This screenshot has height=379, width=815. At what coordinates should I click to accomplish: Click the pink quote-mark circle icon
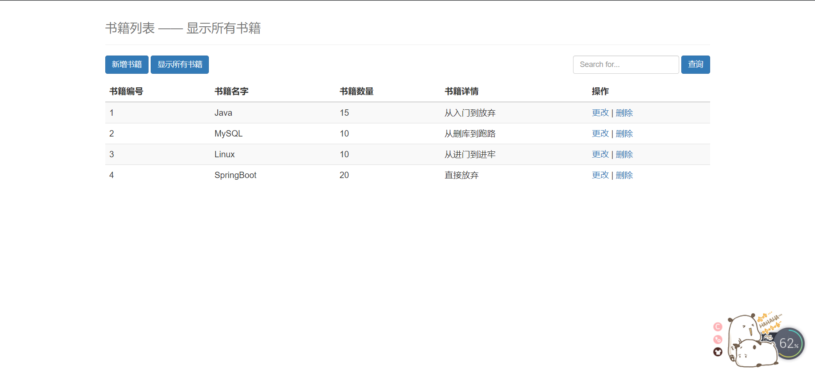click(718, 339)
